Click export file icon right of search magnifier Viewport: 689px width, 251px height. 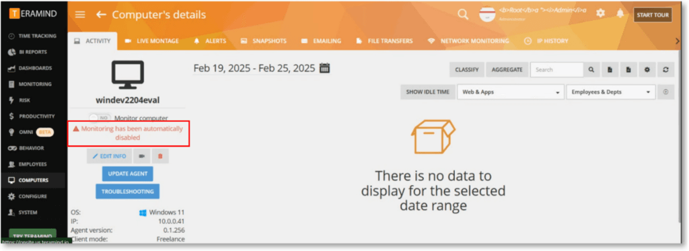pos(610,69)
